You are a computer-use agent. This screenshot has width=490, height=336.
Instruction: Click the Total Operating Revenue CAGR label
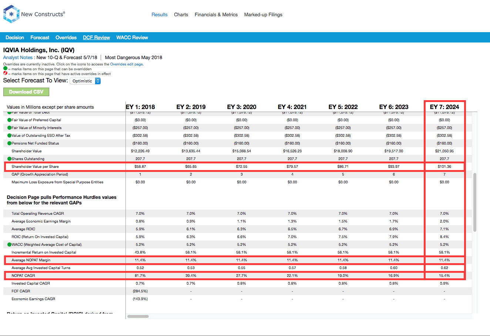pos(38,213)
